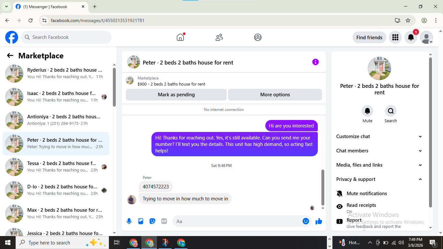Open volume control in system tray

coord(401,243)
